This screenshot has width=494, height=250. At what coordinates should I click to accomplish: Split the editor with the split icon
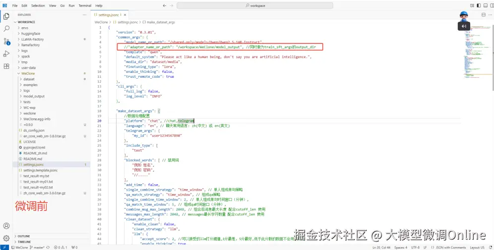pyautogui.click(x=484, y=15)
